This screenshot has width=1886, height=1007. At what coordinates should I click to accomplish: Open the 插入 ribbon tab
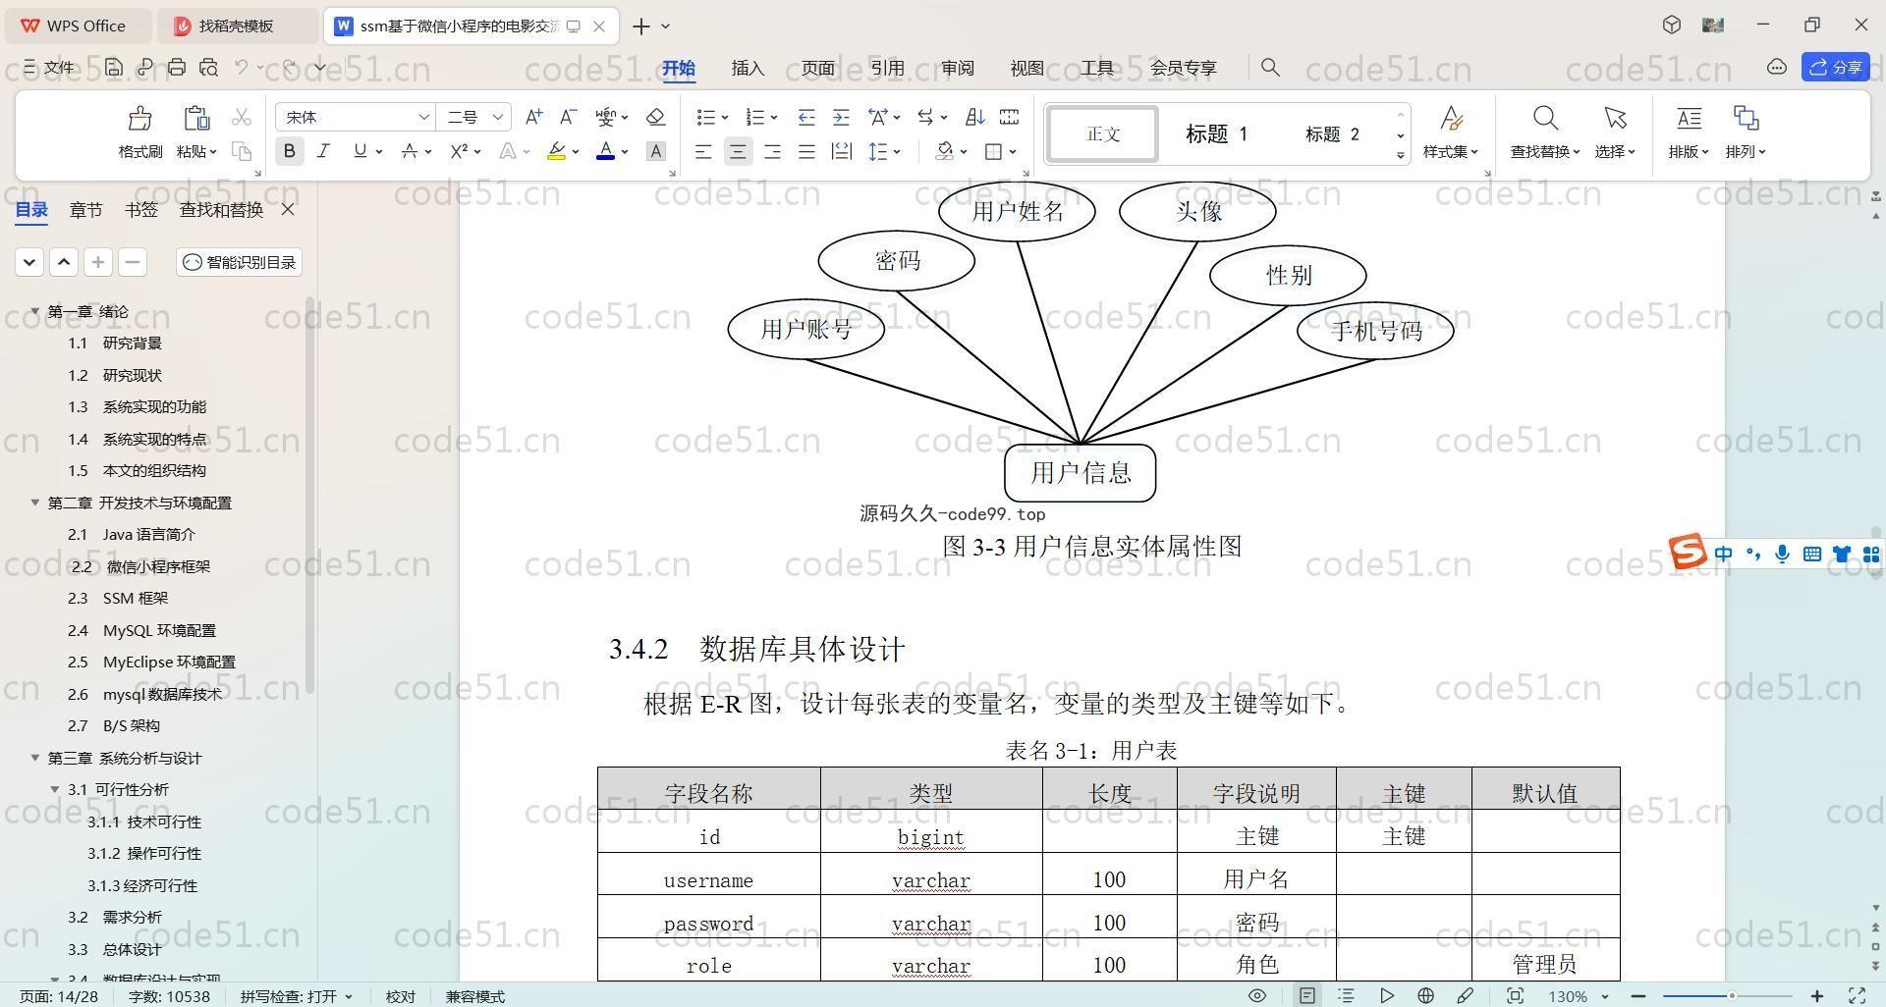(748, 68)
